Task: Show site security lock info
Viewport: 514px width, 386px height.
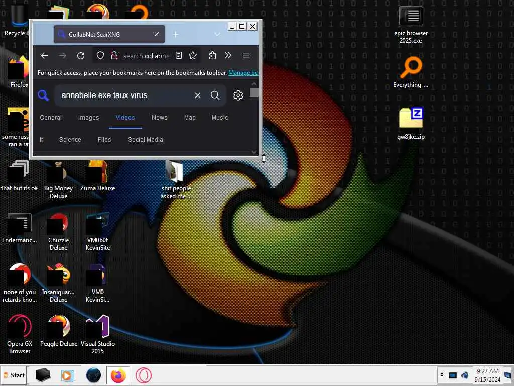Action: pos(114,55)
